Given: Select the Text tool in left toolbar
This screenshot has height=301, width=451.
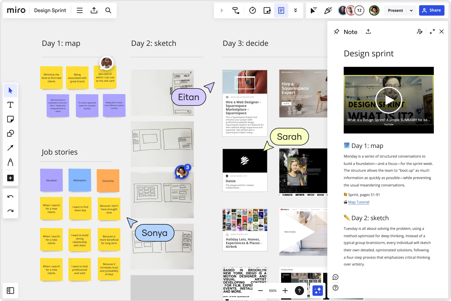Looking at the screenshot, I should coord(10,105).
